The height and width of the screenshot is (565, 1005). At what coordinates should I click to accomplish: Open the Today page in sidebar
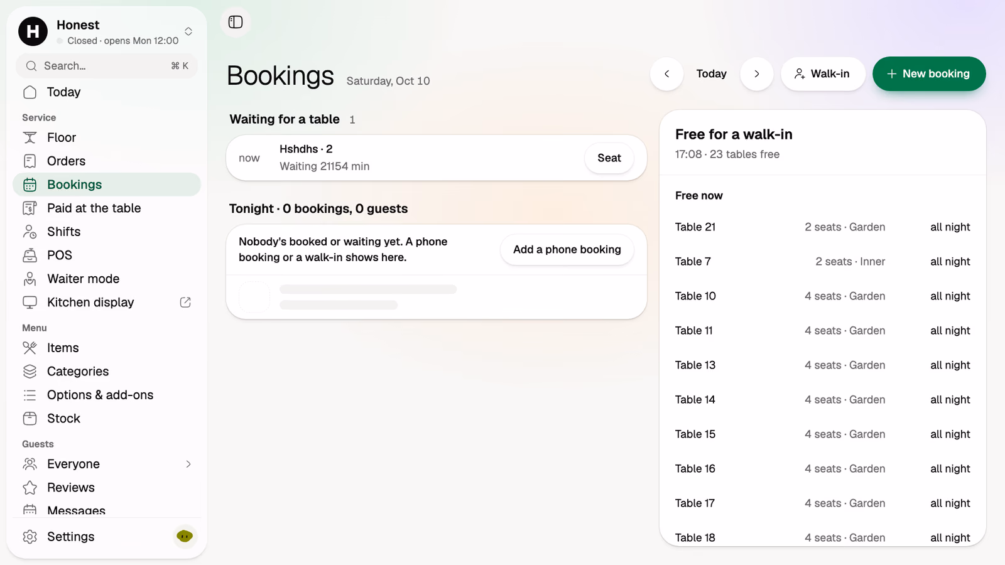pos(107,92)
